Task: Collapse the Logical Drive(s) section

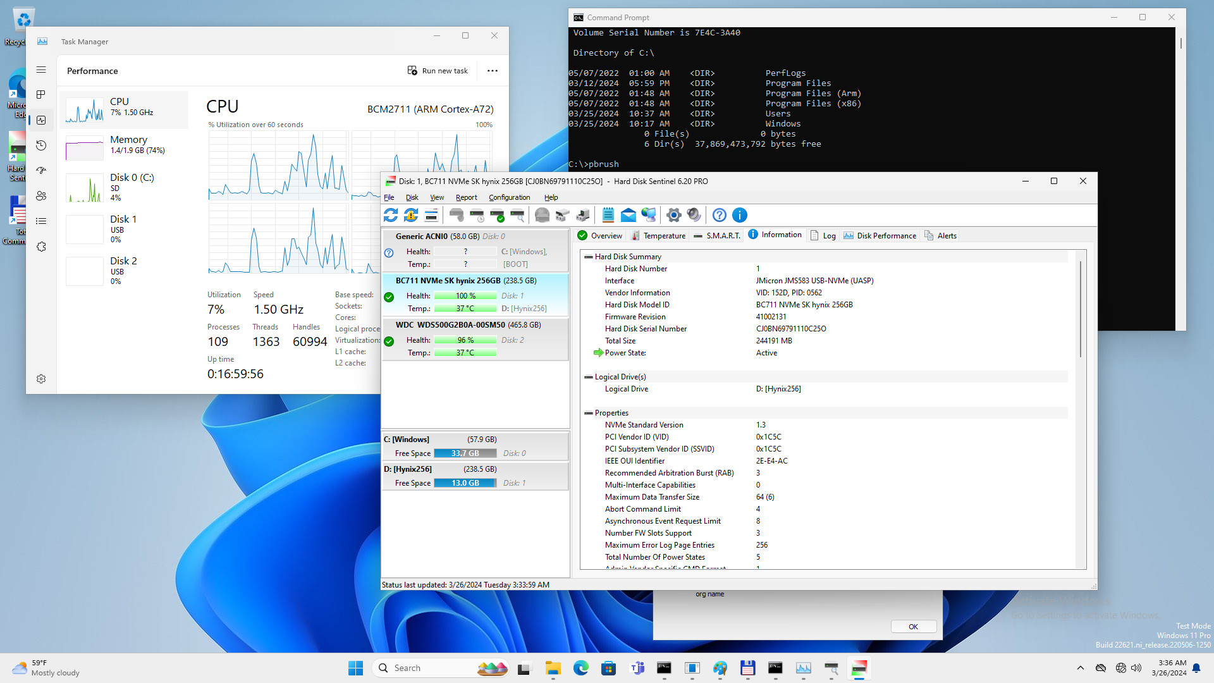Action: (589, 377)
